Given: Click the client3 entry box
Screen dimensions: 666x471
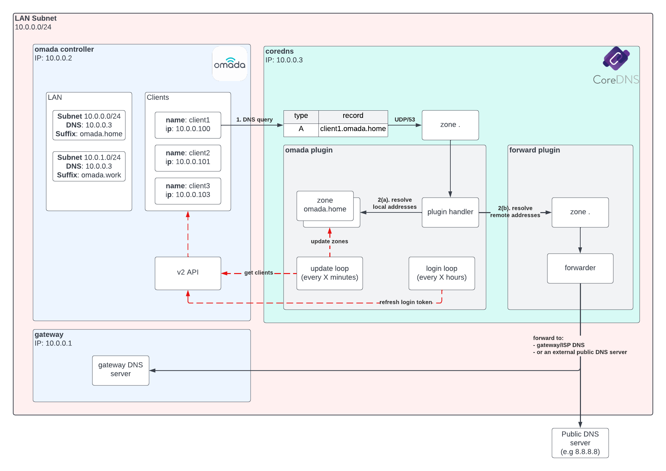Looking at the screenshot, I should [x=188, y=191].
